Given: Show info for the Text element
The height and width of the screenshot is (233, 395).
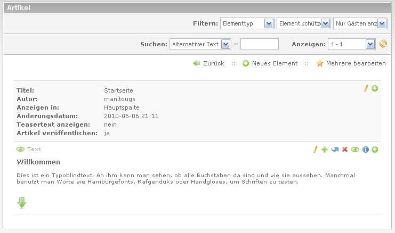Looking at the screenshot, I should click(x=366, y=149).
